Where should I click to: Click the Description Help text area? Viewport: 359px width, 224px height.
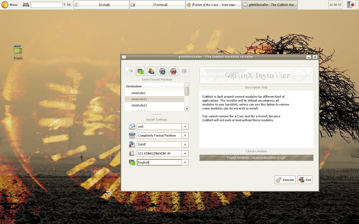point(256,119)
